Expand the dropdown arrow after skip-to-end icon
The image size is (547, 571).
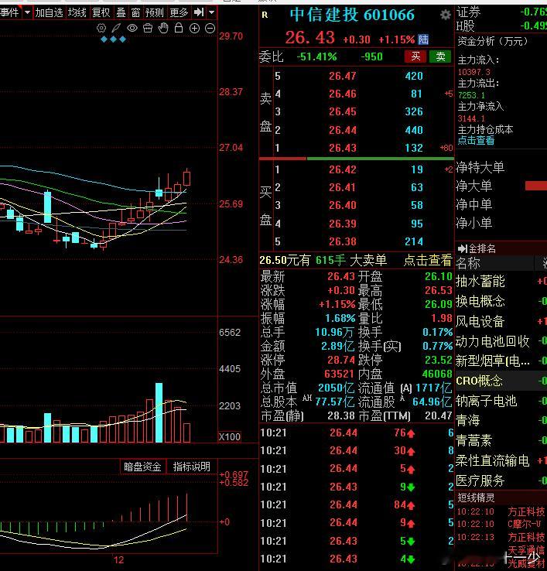click(211, 12)
